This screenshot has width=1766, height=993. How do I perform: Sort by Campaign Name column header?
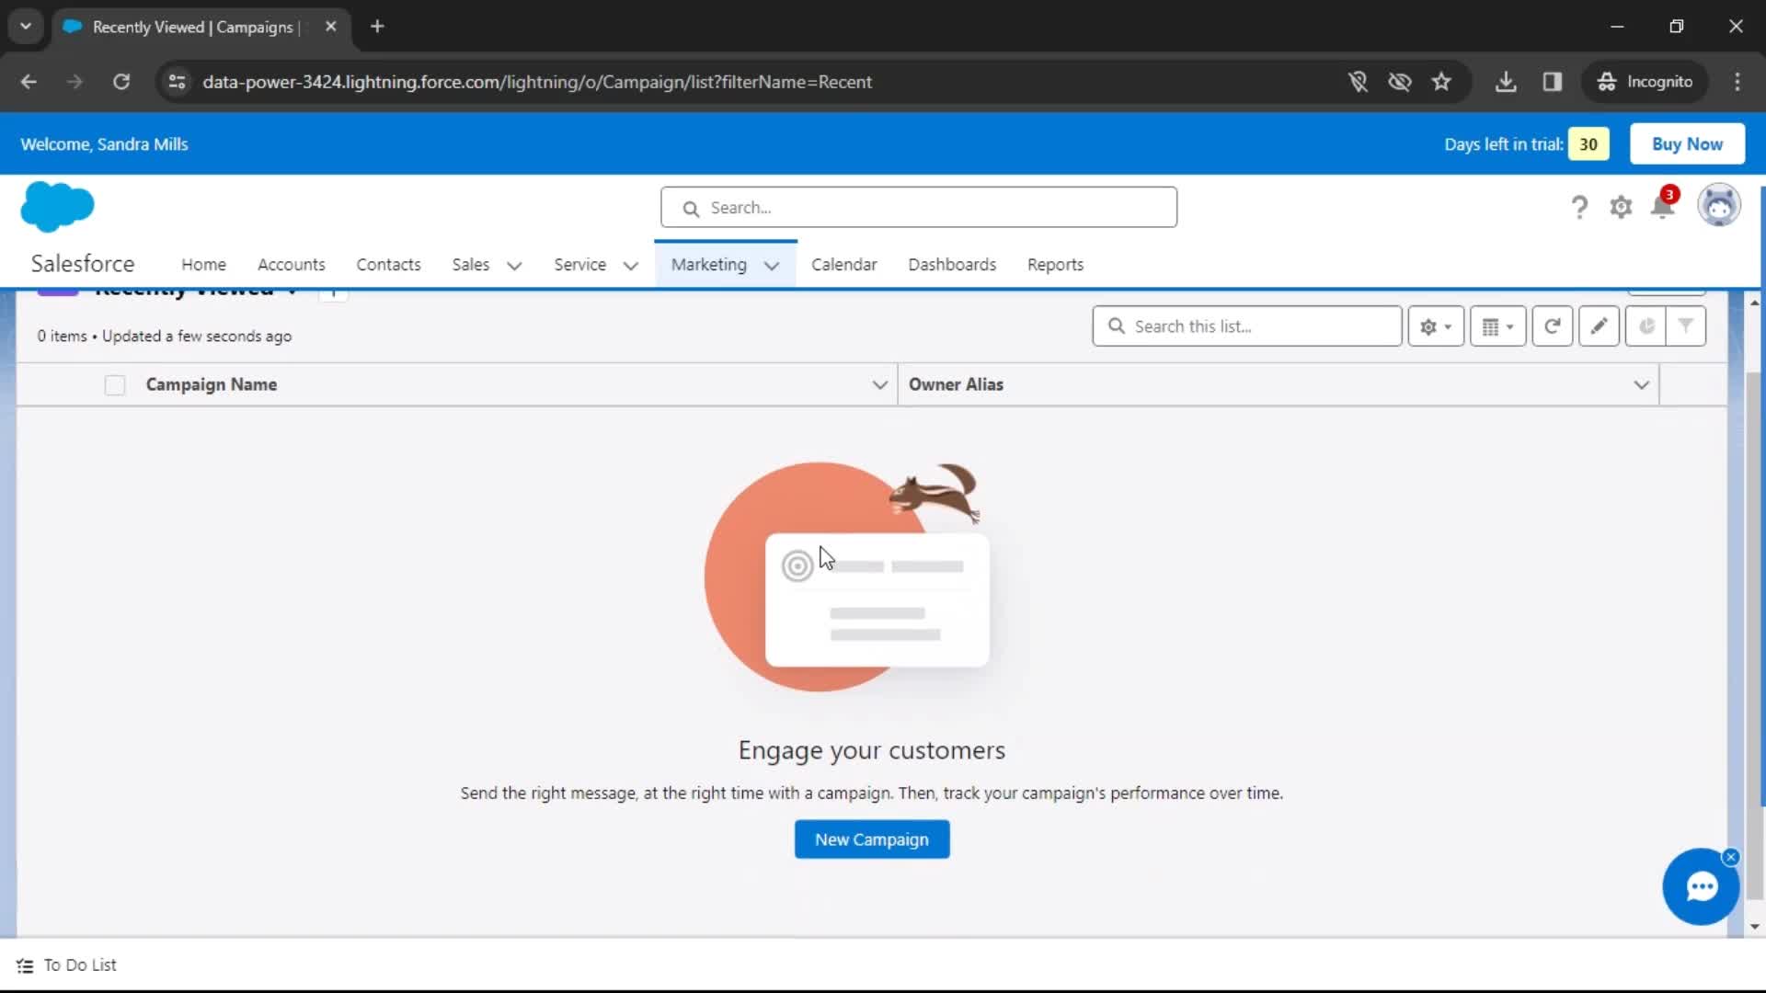[x=212, y=385]
